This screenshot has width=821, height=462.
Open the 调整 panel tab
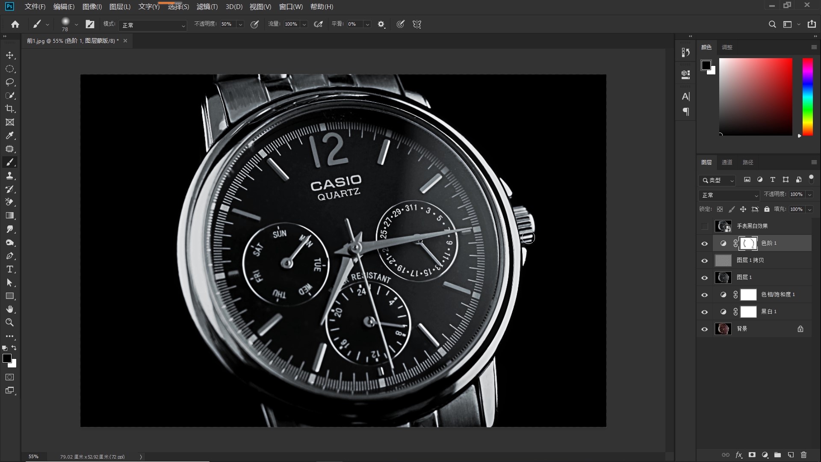click(x=727, y=47)
